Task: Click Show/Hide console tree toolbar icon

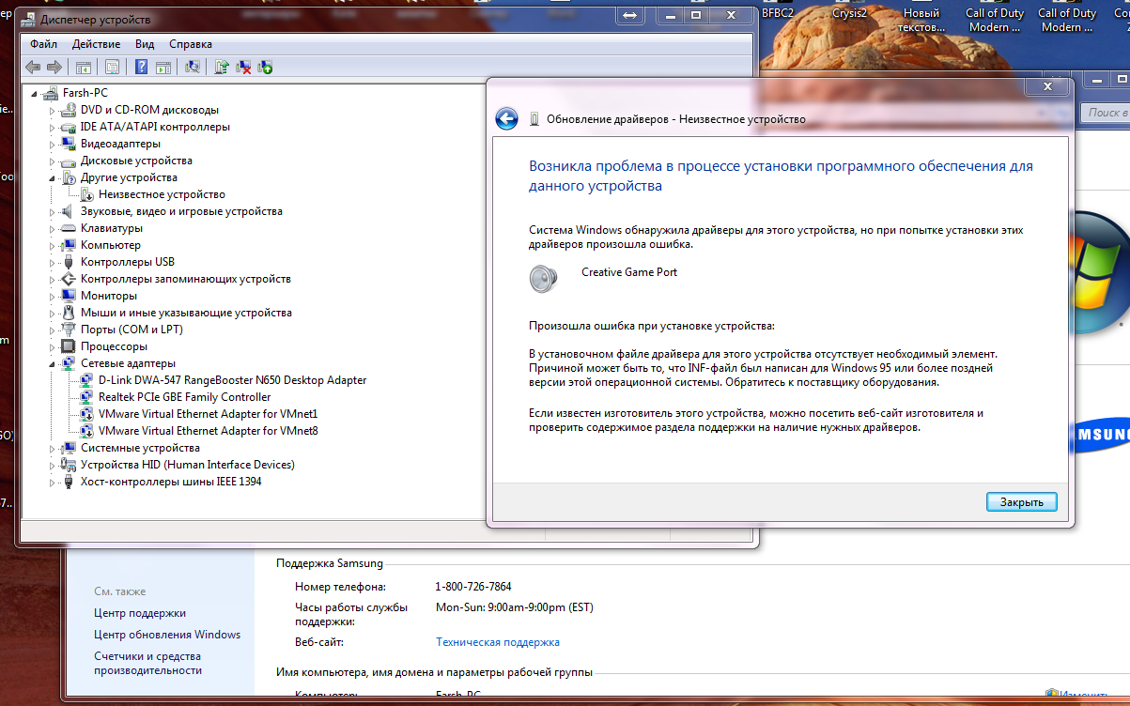Action: click(x=84, y=67)
